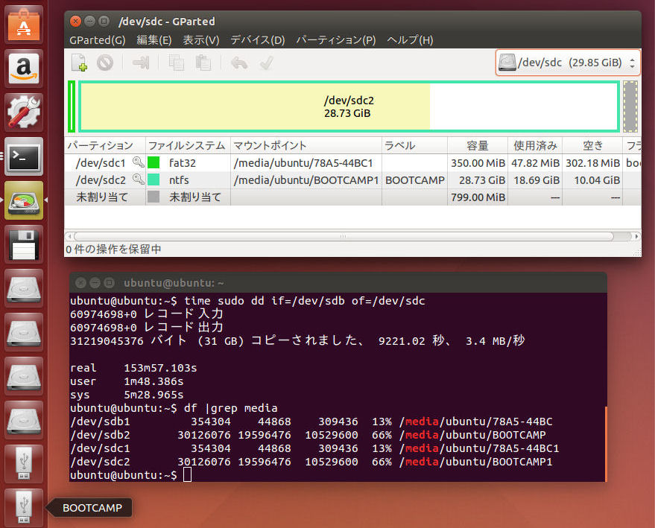Screen dimensions: 655x528
Task: Open the パーティション(P) menu
Action: (x=336, y=40)
